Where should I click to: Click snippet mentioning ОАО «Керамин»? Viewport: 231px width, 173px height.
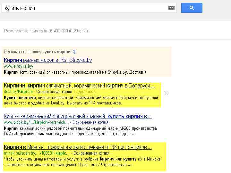(x=80, y=131)
